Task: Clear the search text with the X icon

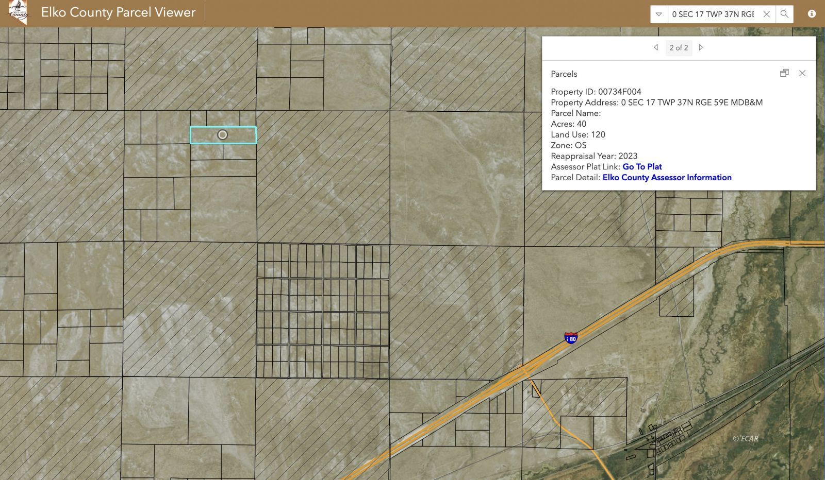Action: [767, 14]
